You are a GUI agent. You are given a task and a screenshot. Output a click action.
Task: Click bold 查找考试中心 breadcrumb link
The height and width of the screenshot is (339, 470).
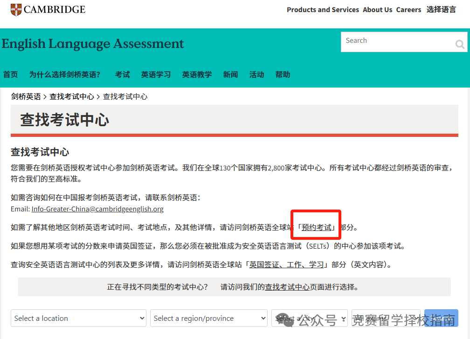point(72,96)
